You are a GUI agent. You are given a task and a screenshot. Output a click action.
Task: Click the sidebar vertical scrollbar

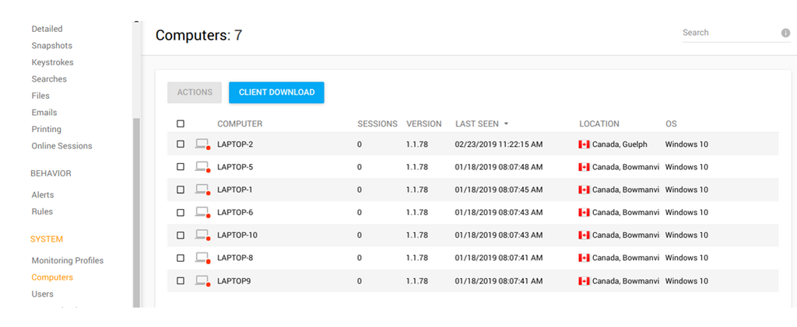[137, 210]
